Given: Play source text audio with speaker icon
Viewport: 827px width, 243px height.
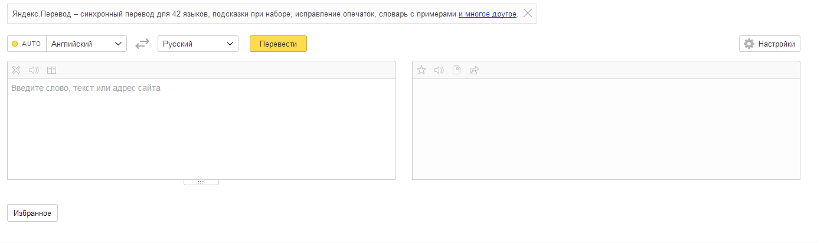Looking at the screenshot, I should (34, 70).
